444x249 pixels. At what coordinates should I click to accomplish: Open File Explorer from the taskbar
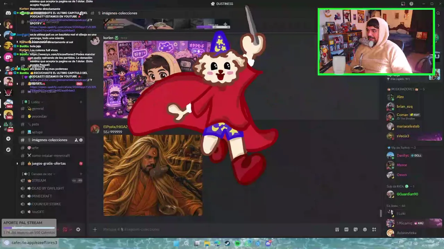coord(207,243)
